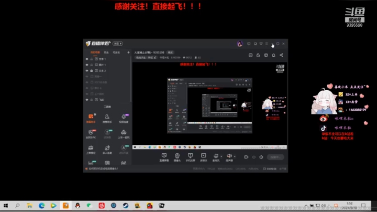Open taskbar search

click(17, 206)
